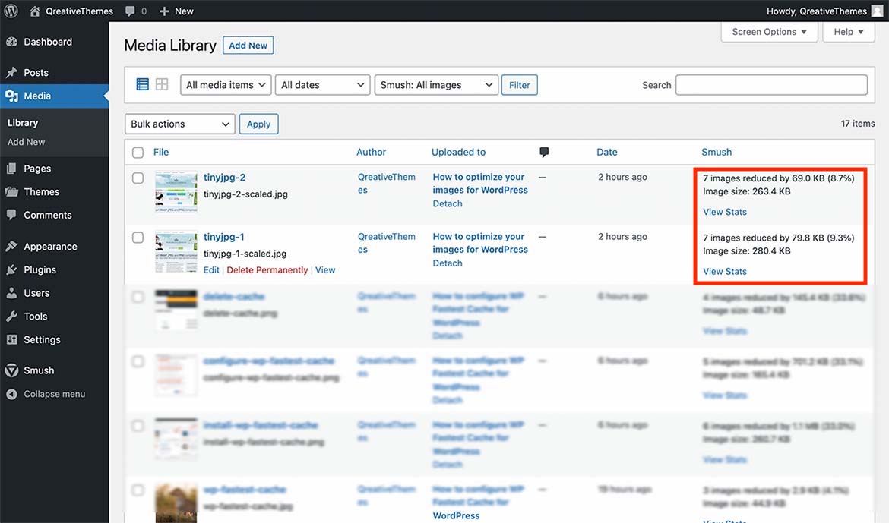Click the Smush icon in sidebar

click(x=11, y=370)
